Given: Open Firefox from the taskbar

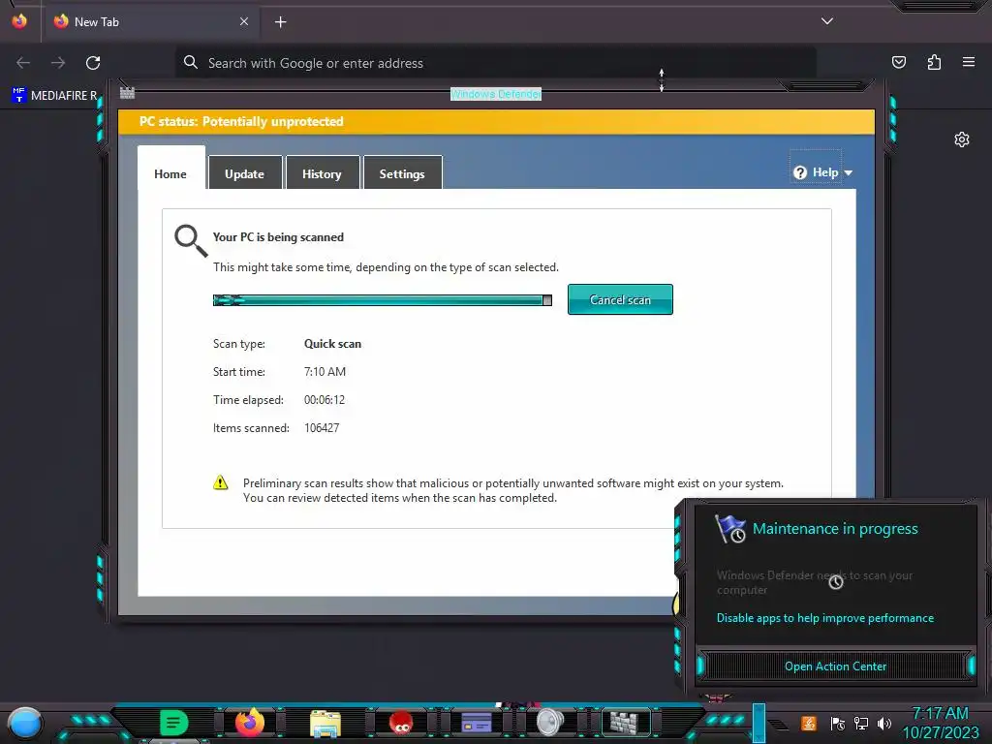Looking at the screenshot, I should [x=249, y=722].
